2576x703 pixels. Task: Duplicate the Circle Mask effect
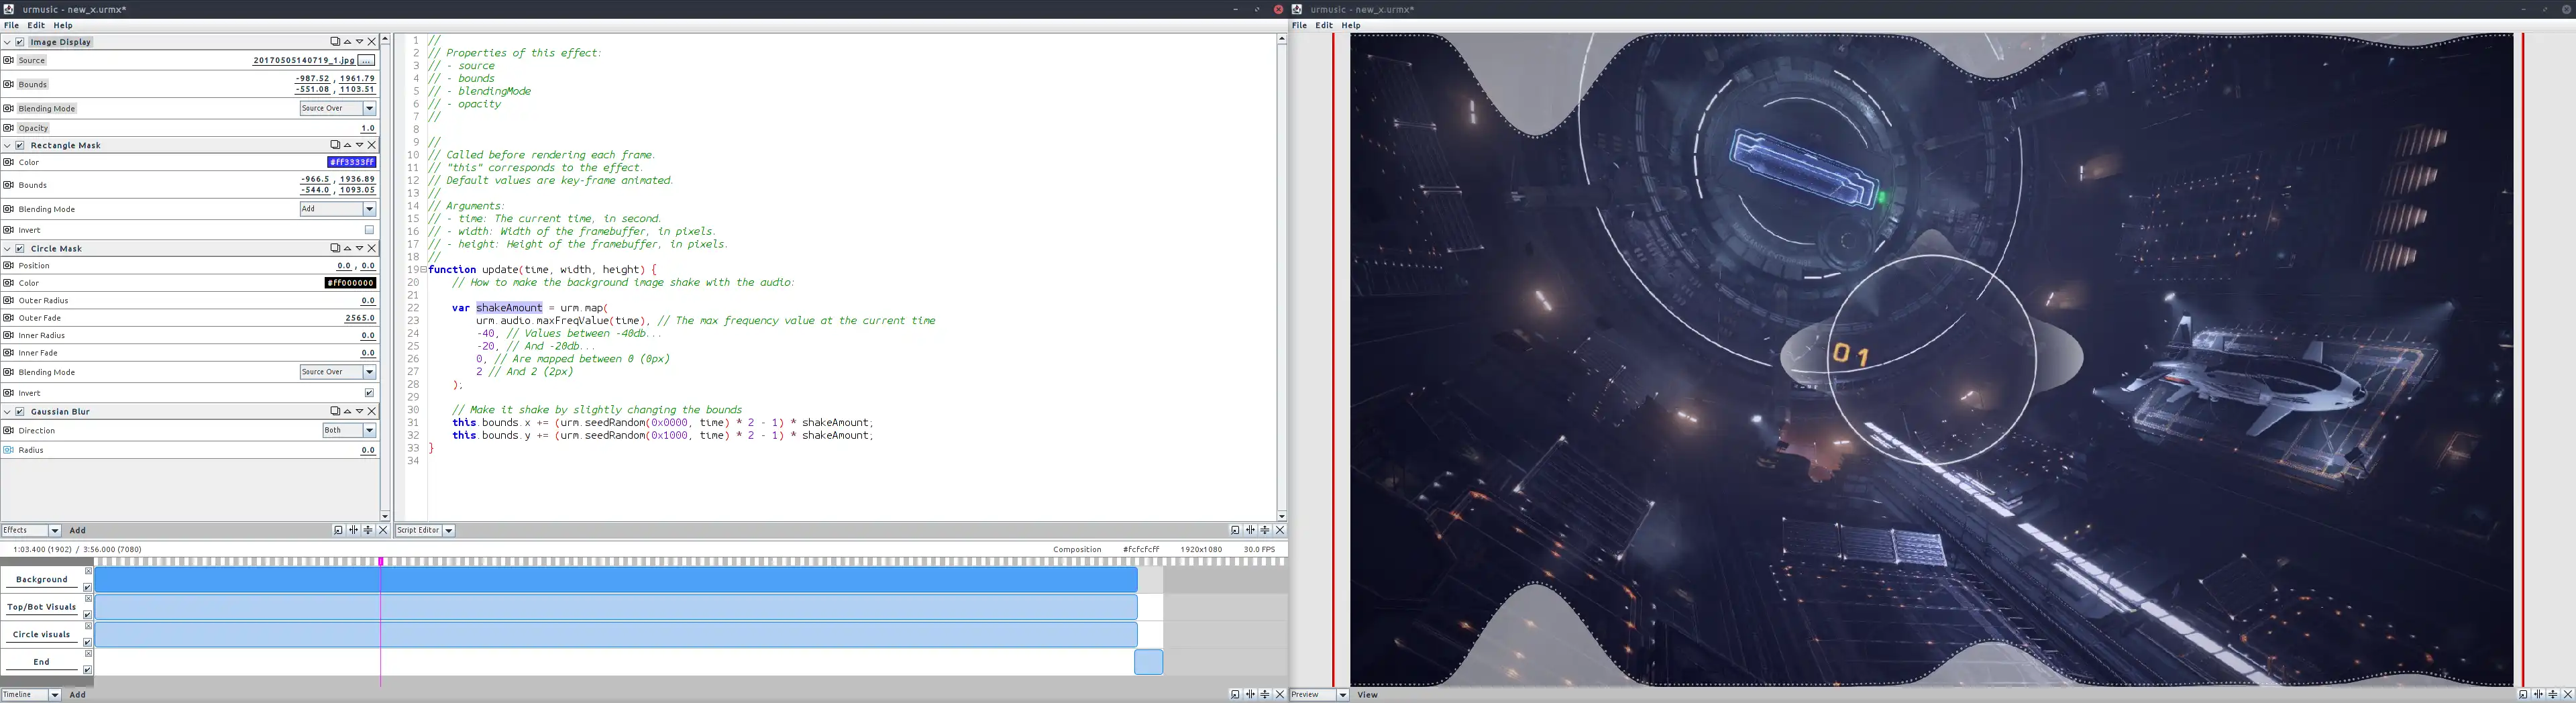[335, 248]
